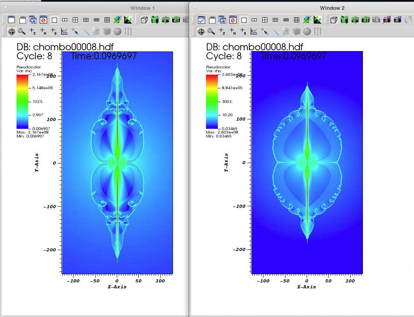Select the Zoom tool in Window 2
414x317 pixels.
point(212,32)
